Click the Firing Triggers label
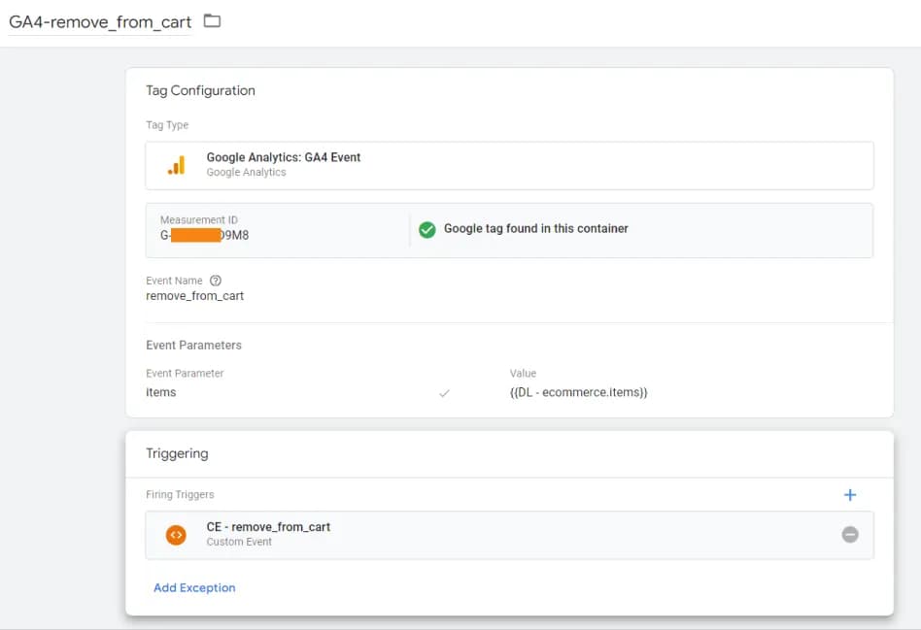 pos(180,494)
